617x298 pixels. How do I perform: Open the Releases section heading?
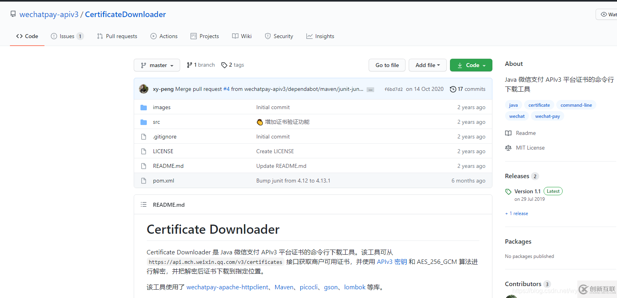pyautogui.click(x=517, y=176)
